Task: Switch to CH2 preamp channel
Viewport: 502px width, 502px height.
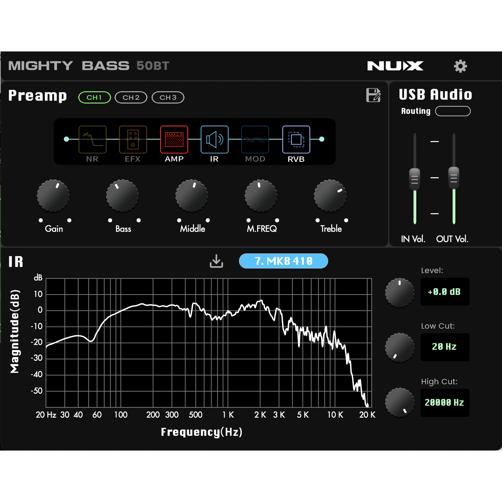Action: click(x=131, y=97)
